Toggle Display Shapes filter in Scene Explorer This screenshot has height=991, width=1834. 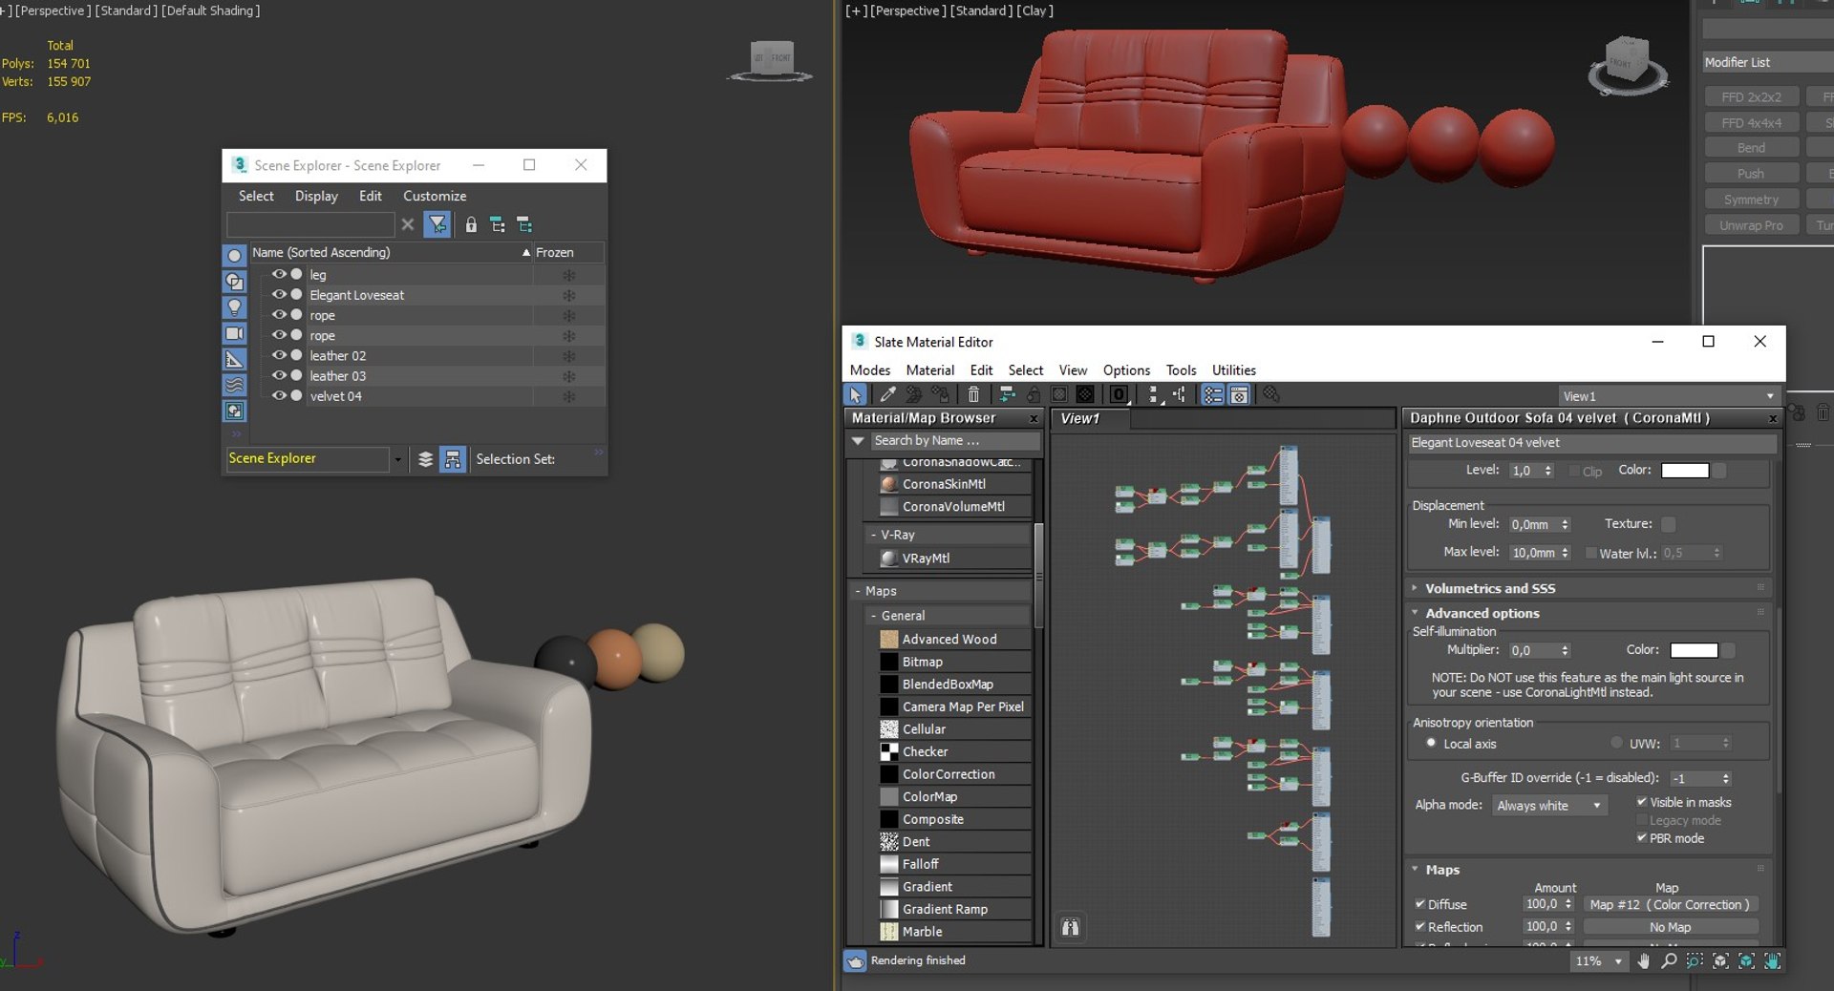coord(234,282)
